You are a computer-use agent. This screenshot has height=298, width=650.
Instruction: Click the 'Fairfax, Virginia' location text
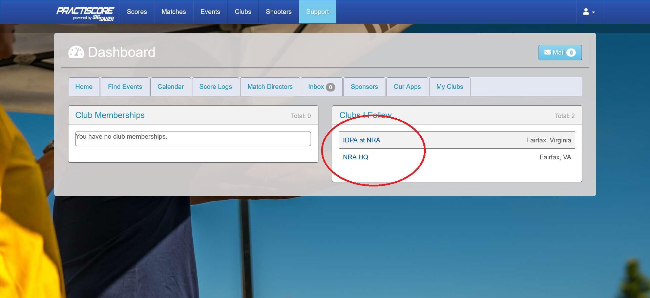pos(548,140)
